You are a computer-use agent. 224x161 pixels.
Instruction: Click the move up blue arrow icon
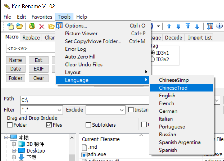169,26
